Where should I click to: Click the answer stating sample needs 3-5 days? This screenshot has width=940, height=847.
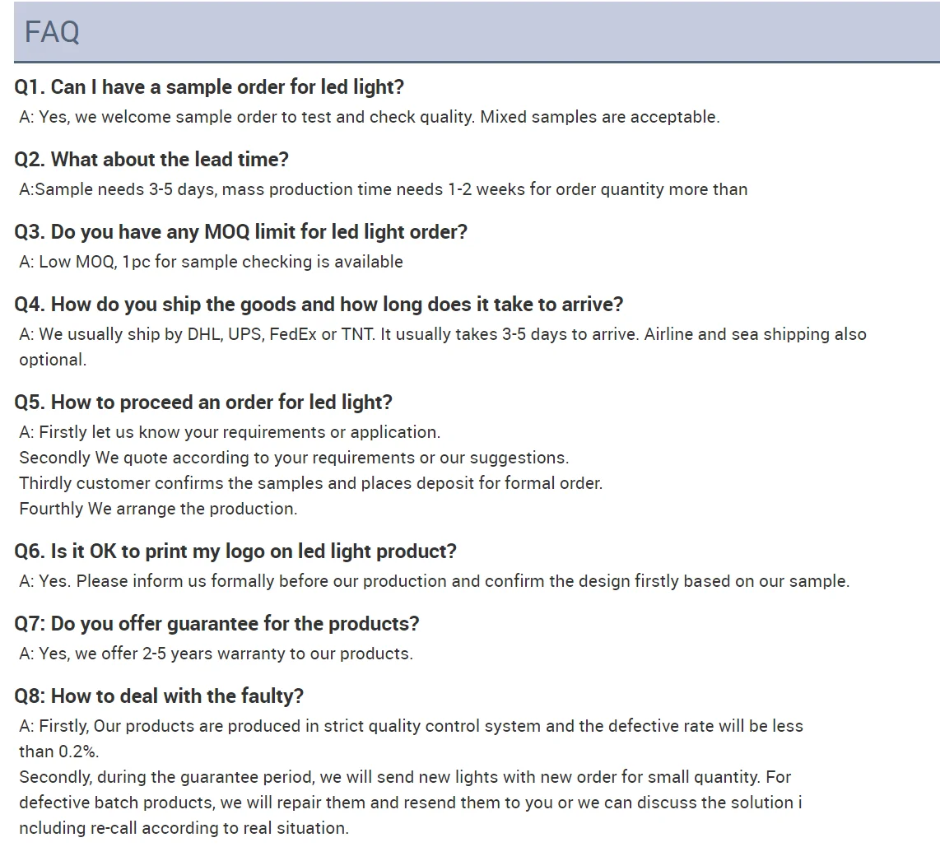click(383, 189)
